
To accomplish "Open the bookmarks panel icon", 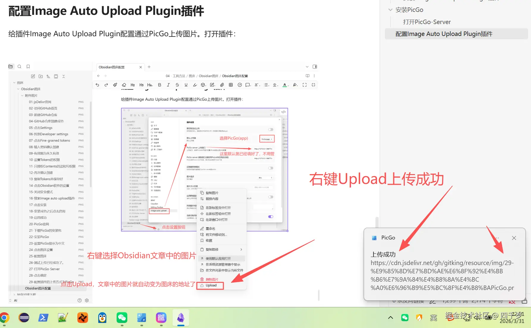I will 28,67.
